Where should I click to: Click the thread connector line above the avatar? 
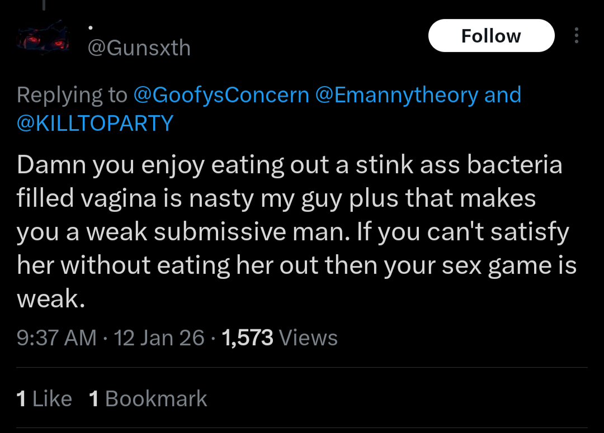[x=43, y=4]
